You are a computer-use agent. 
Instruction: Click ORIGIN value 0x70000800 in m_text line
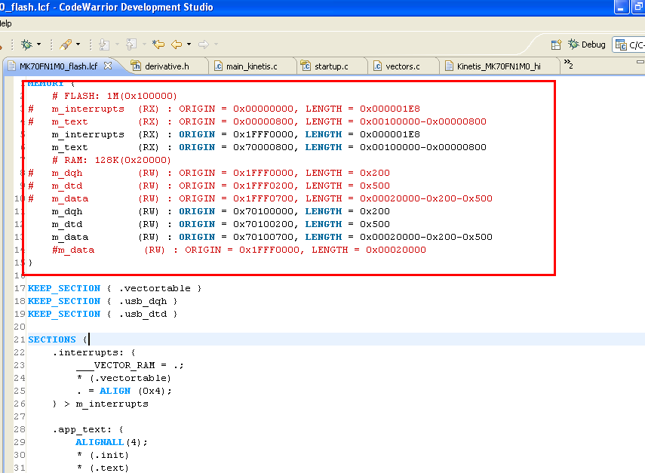coord(263,147)
